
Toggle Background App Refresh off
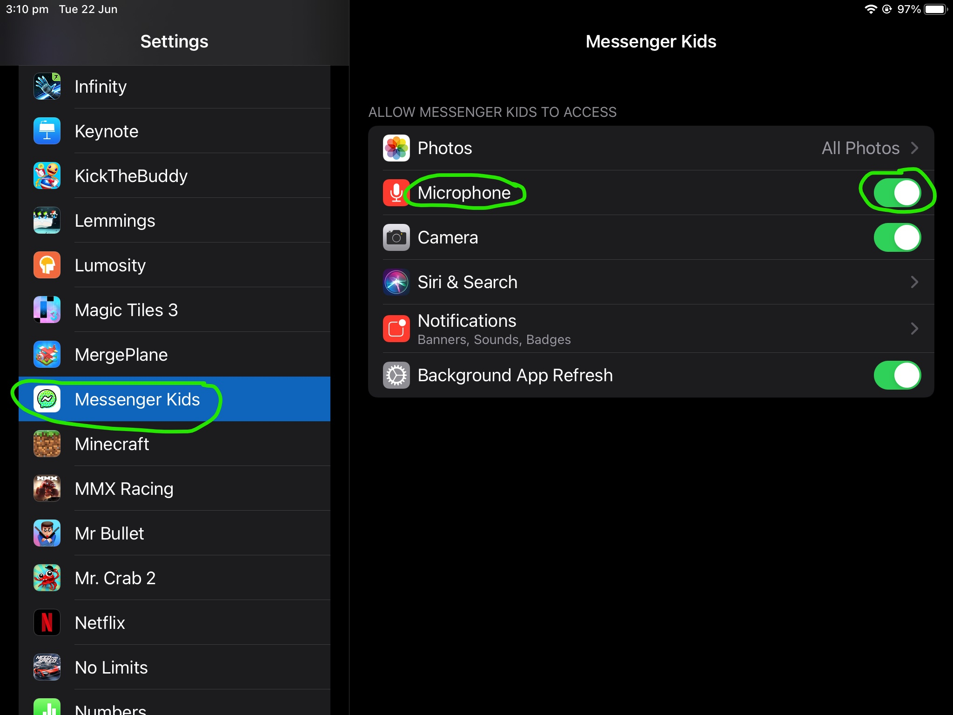[897, 375]
